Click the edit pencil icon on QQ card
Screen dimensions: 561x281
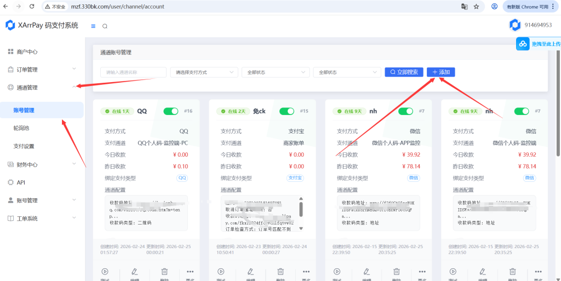134,271
